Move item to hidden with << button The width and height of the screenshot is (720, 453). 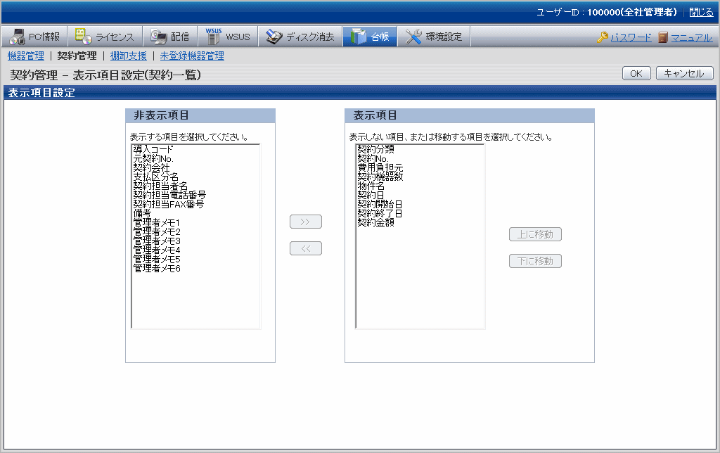306,248
